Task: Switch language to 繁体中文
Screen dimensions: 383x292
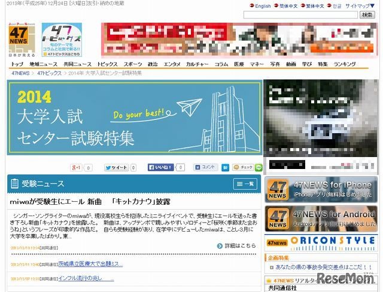Action: [315, 6]
